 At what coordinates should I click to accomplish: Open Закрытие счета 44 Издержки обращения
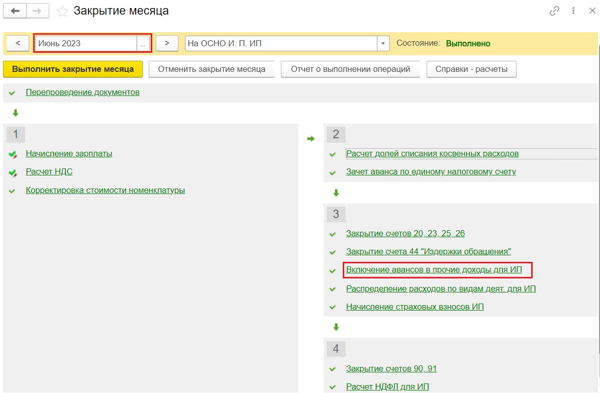(429, 251)
